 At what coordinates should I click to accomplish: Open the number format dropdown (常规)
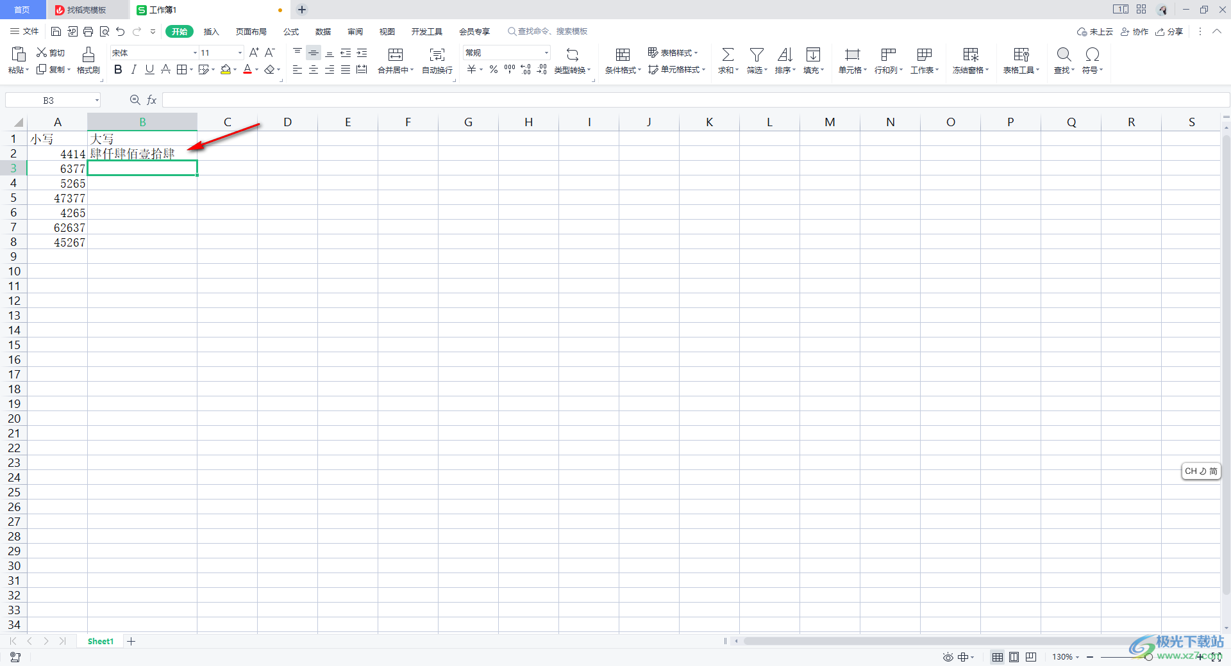(546, 53)
